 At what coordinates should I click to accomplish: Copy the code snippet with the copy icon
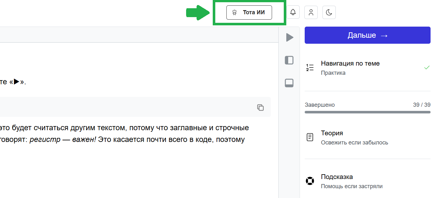(x=260, y=107)
